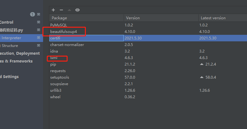Image resolution: width=247 pixels, height=129 pixels.
Task: Click the project icon beside Interpreter
Action: [38, 38]
